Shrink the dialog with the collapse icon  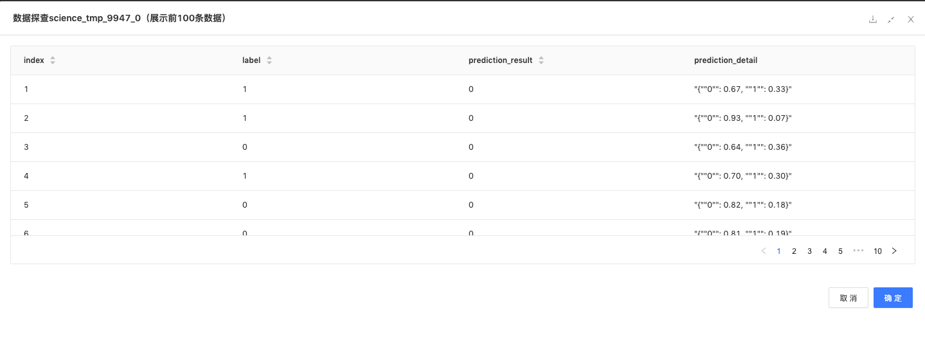point(891,19)
